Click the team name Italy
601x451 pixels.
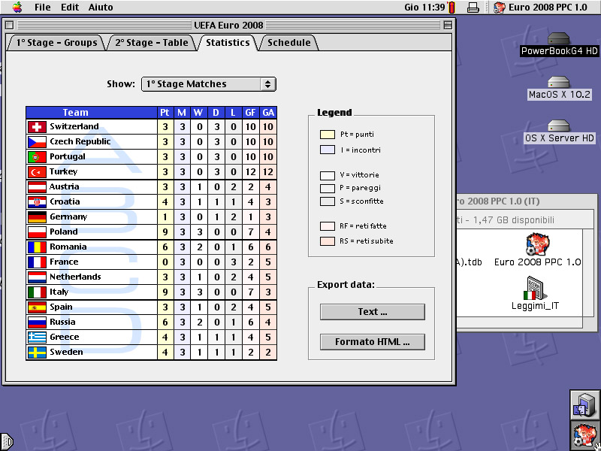pyautogui.click(x=59, y=292)
